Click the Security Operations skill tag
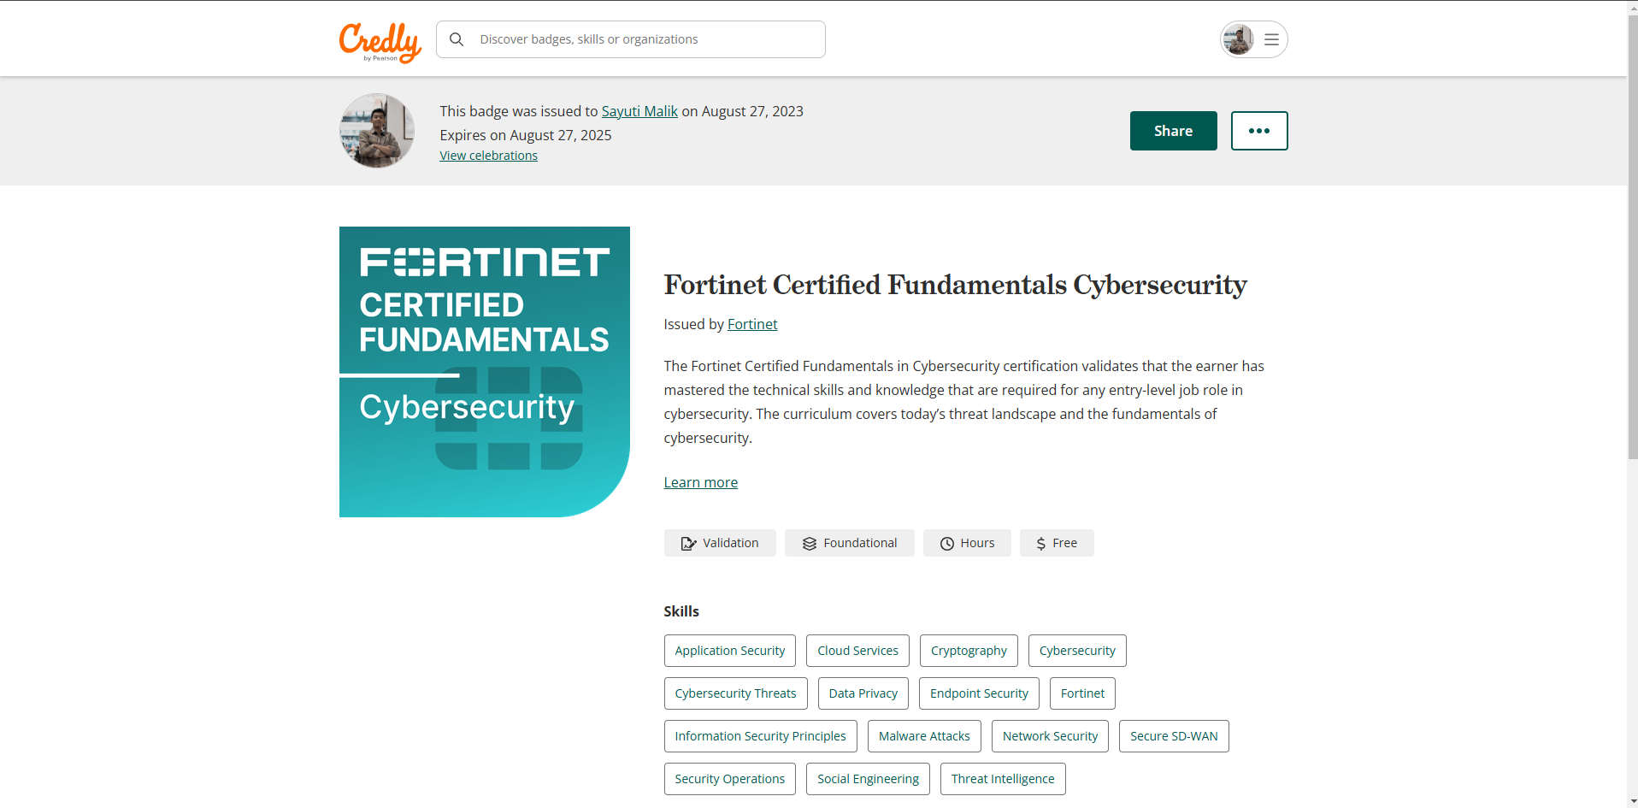The image size is (1638, 808). point(729,779)
